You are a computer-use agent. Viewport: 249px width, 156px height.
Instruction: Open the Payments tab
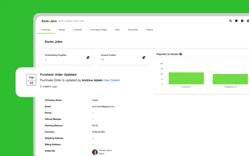point(133,30)
